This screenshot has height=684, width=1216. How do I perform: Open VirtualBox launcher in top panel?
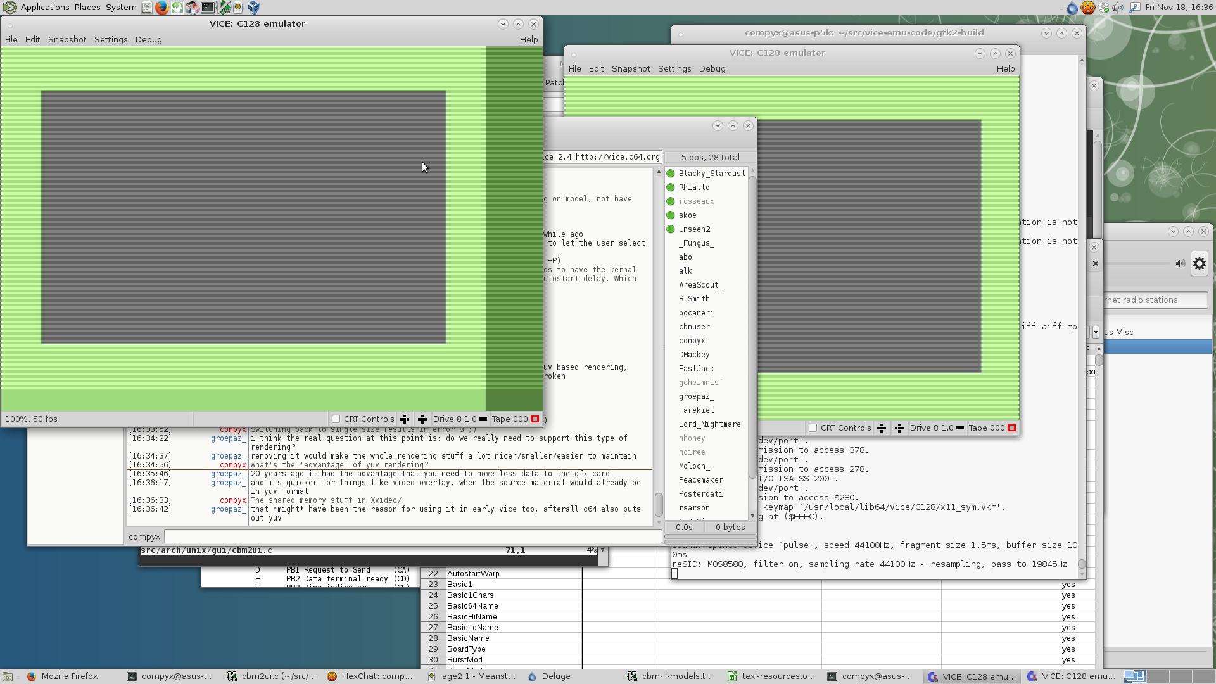(253, 8)
